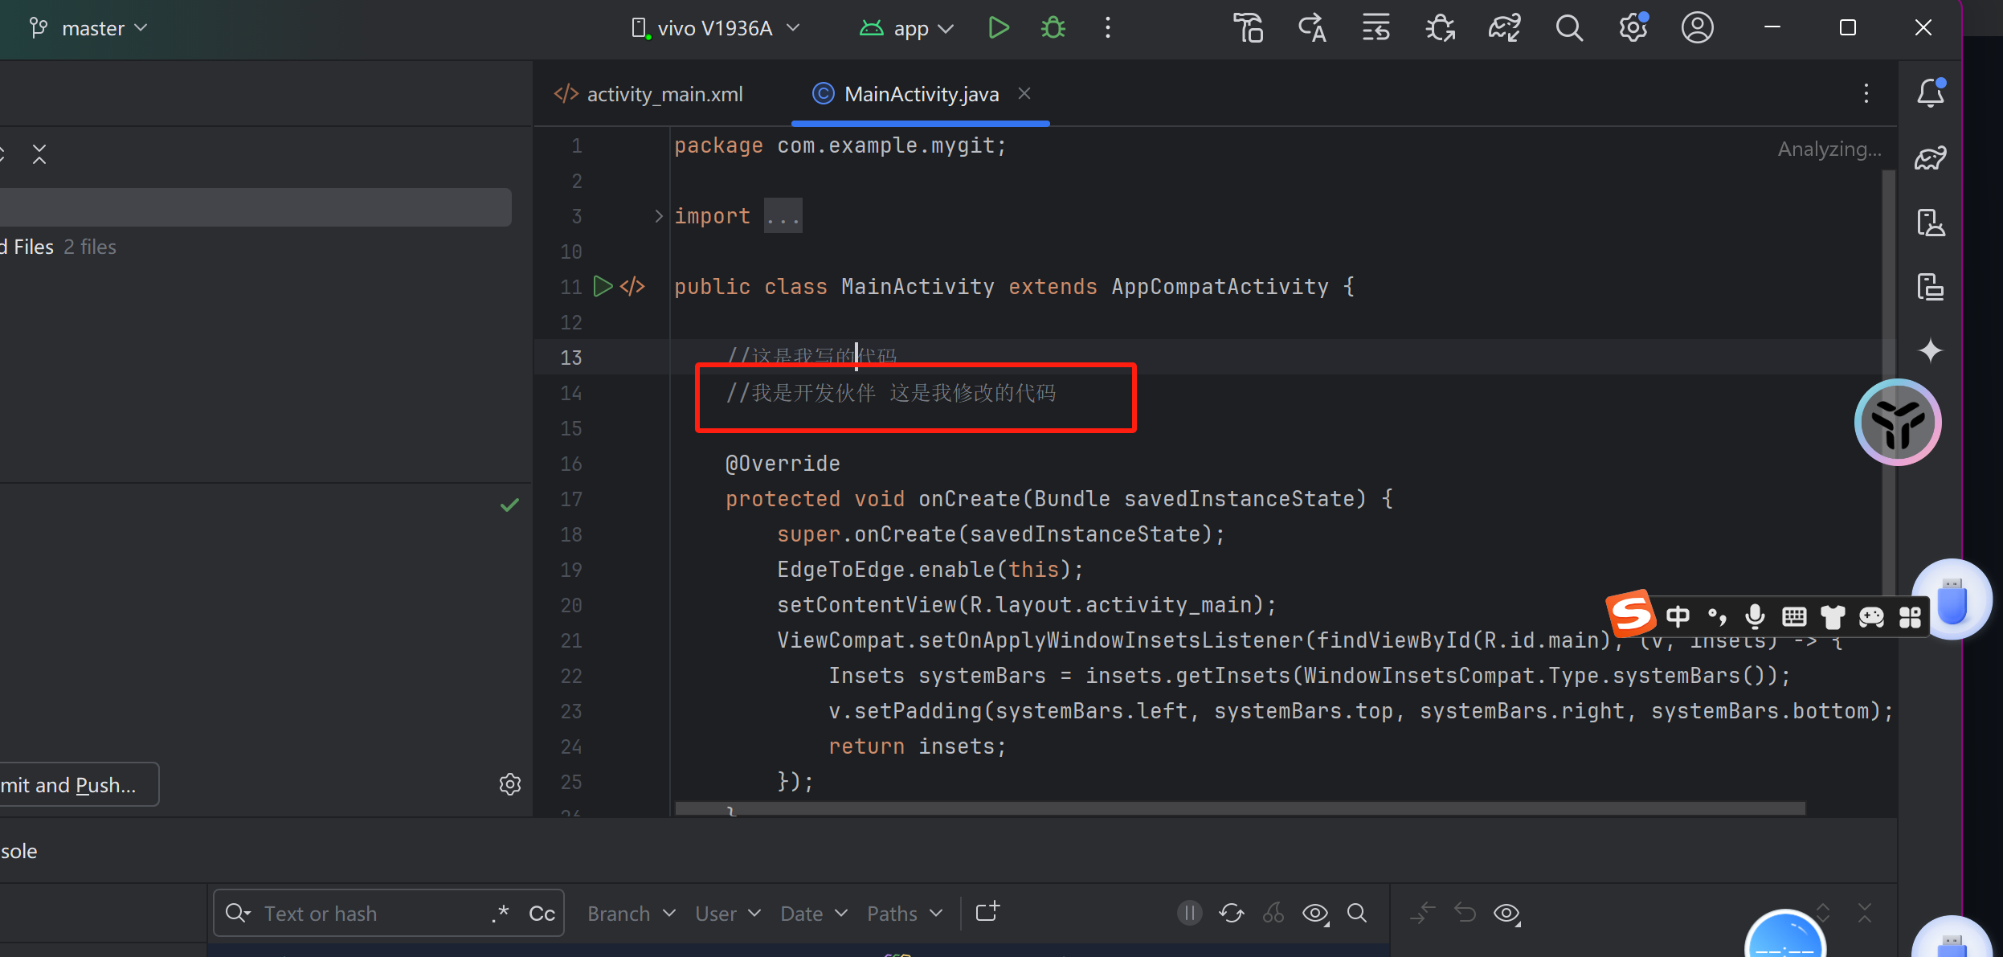Click Files 2 files changes node
The image size is (2003, 957).
59,247
